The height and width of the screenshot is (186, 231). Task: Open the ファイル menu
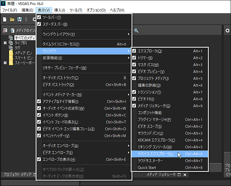(10, 10)
